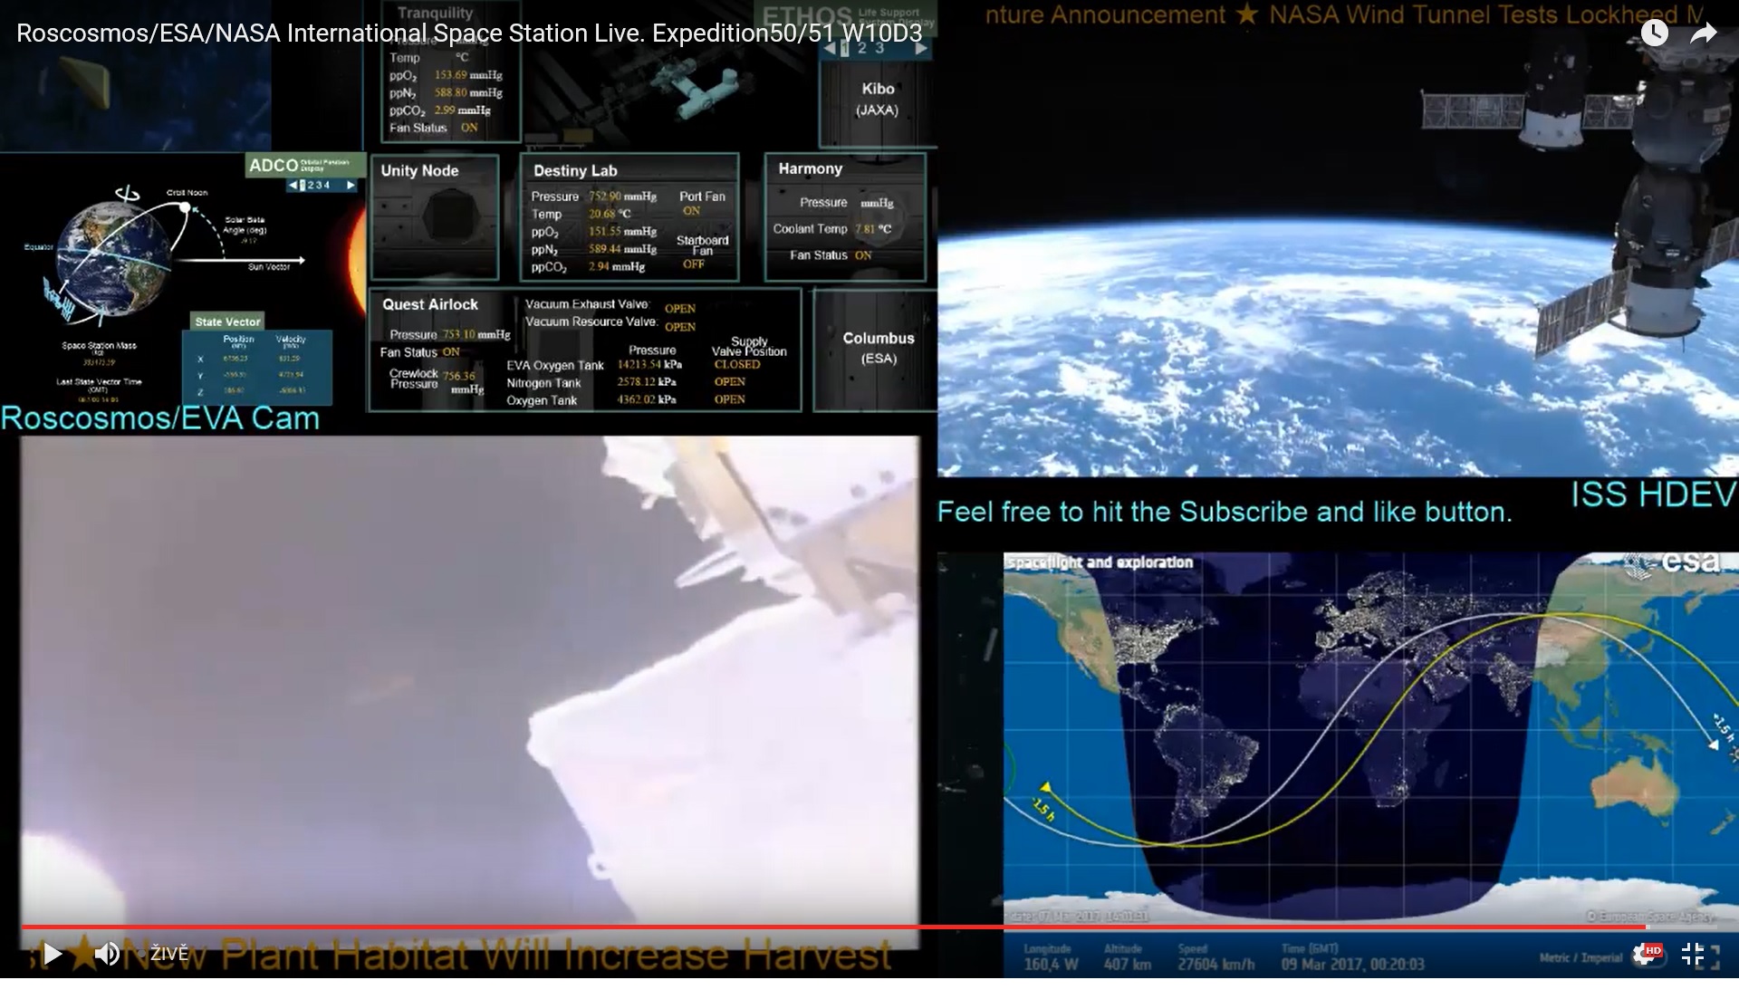Click the State Vector label
This screenshot has height=999, width=1739.
tap(227, 322)
